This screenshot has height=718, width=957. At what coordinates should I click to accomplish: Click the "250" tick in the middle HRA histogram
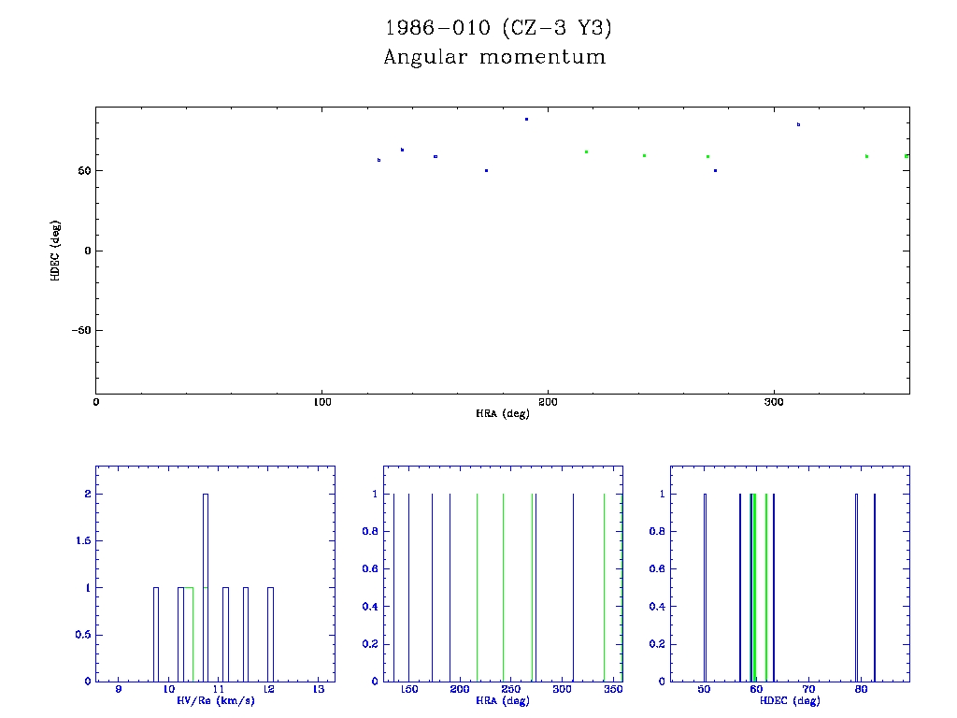click(511, 689)
